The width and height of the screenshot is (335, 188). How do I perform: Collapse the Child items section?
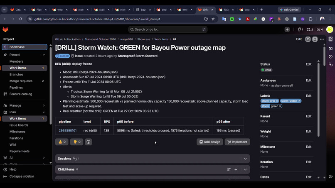click(x=245, y=169)
